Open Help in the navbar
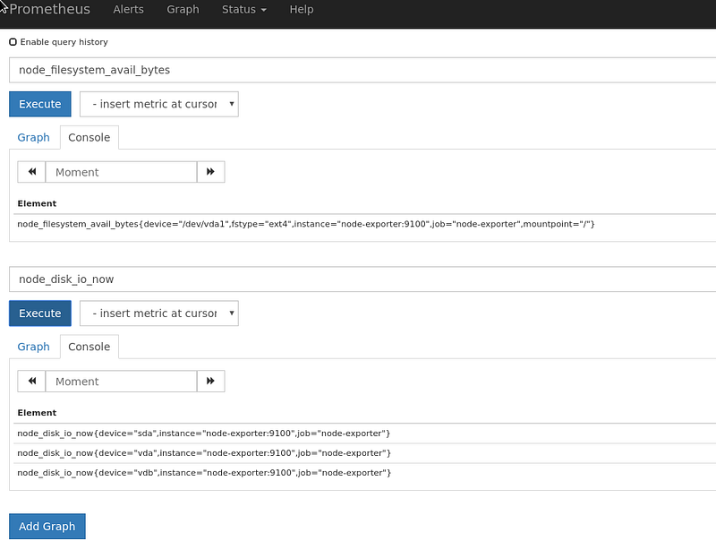716x541 pixels. tap(302, 10)
